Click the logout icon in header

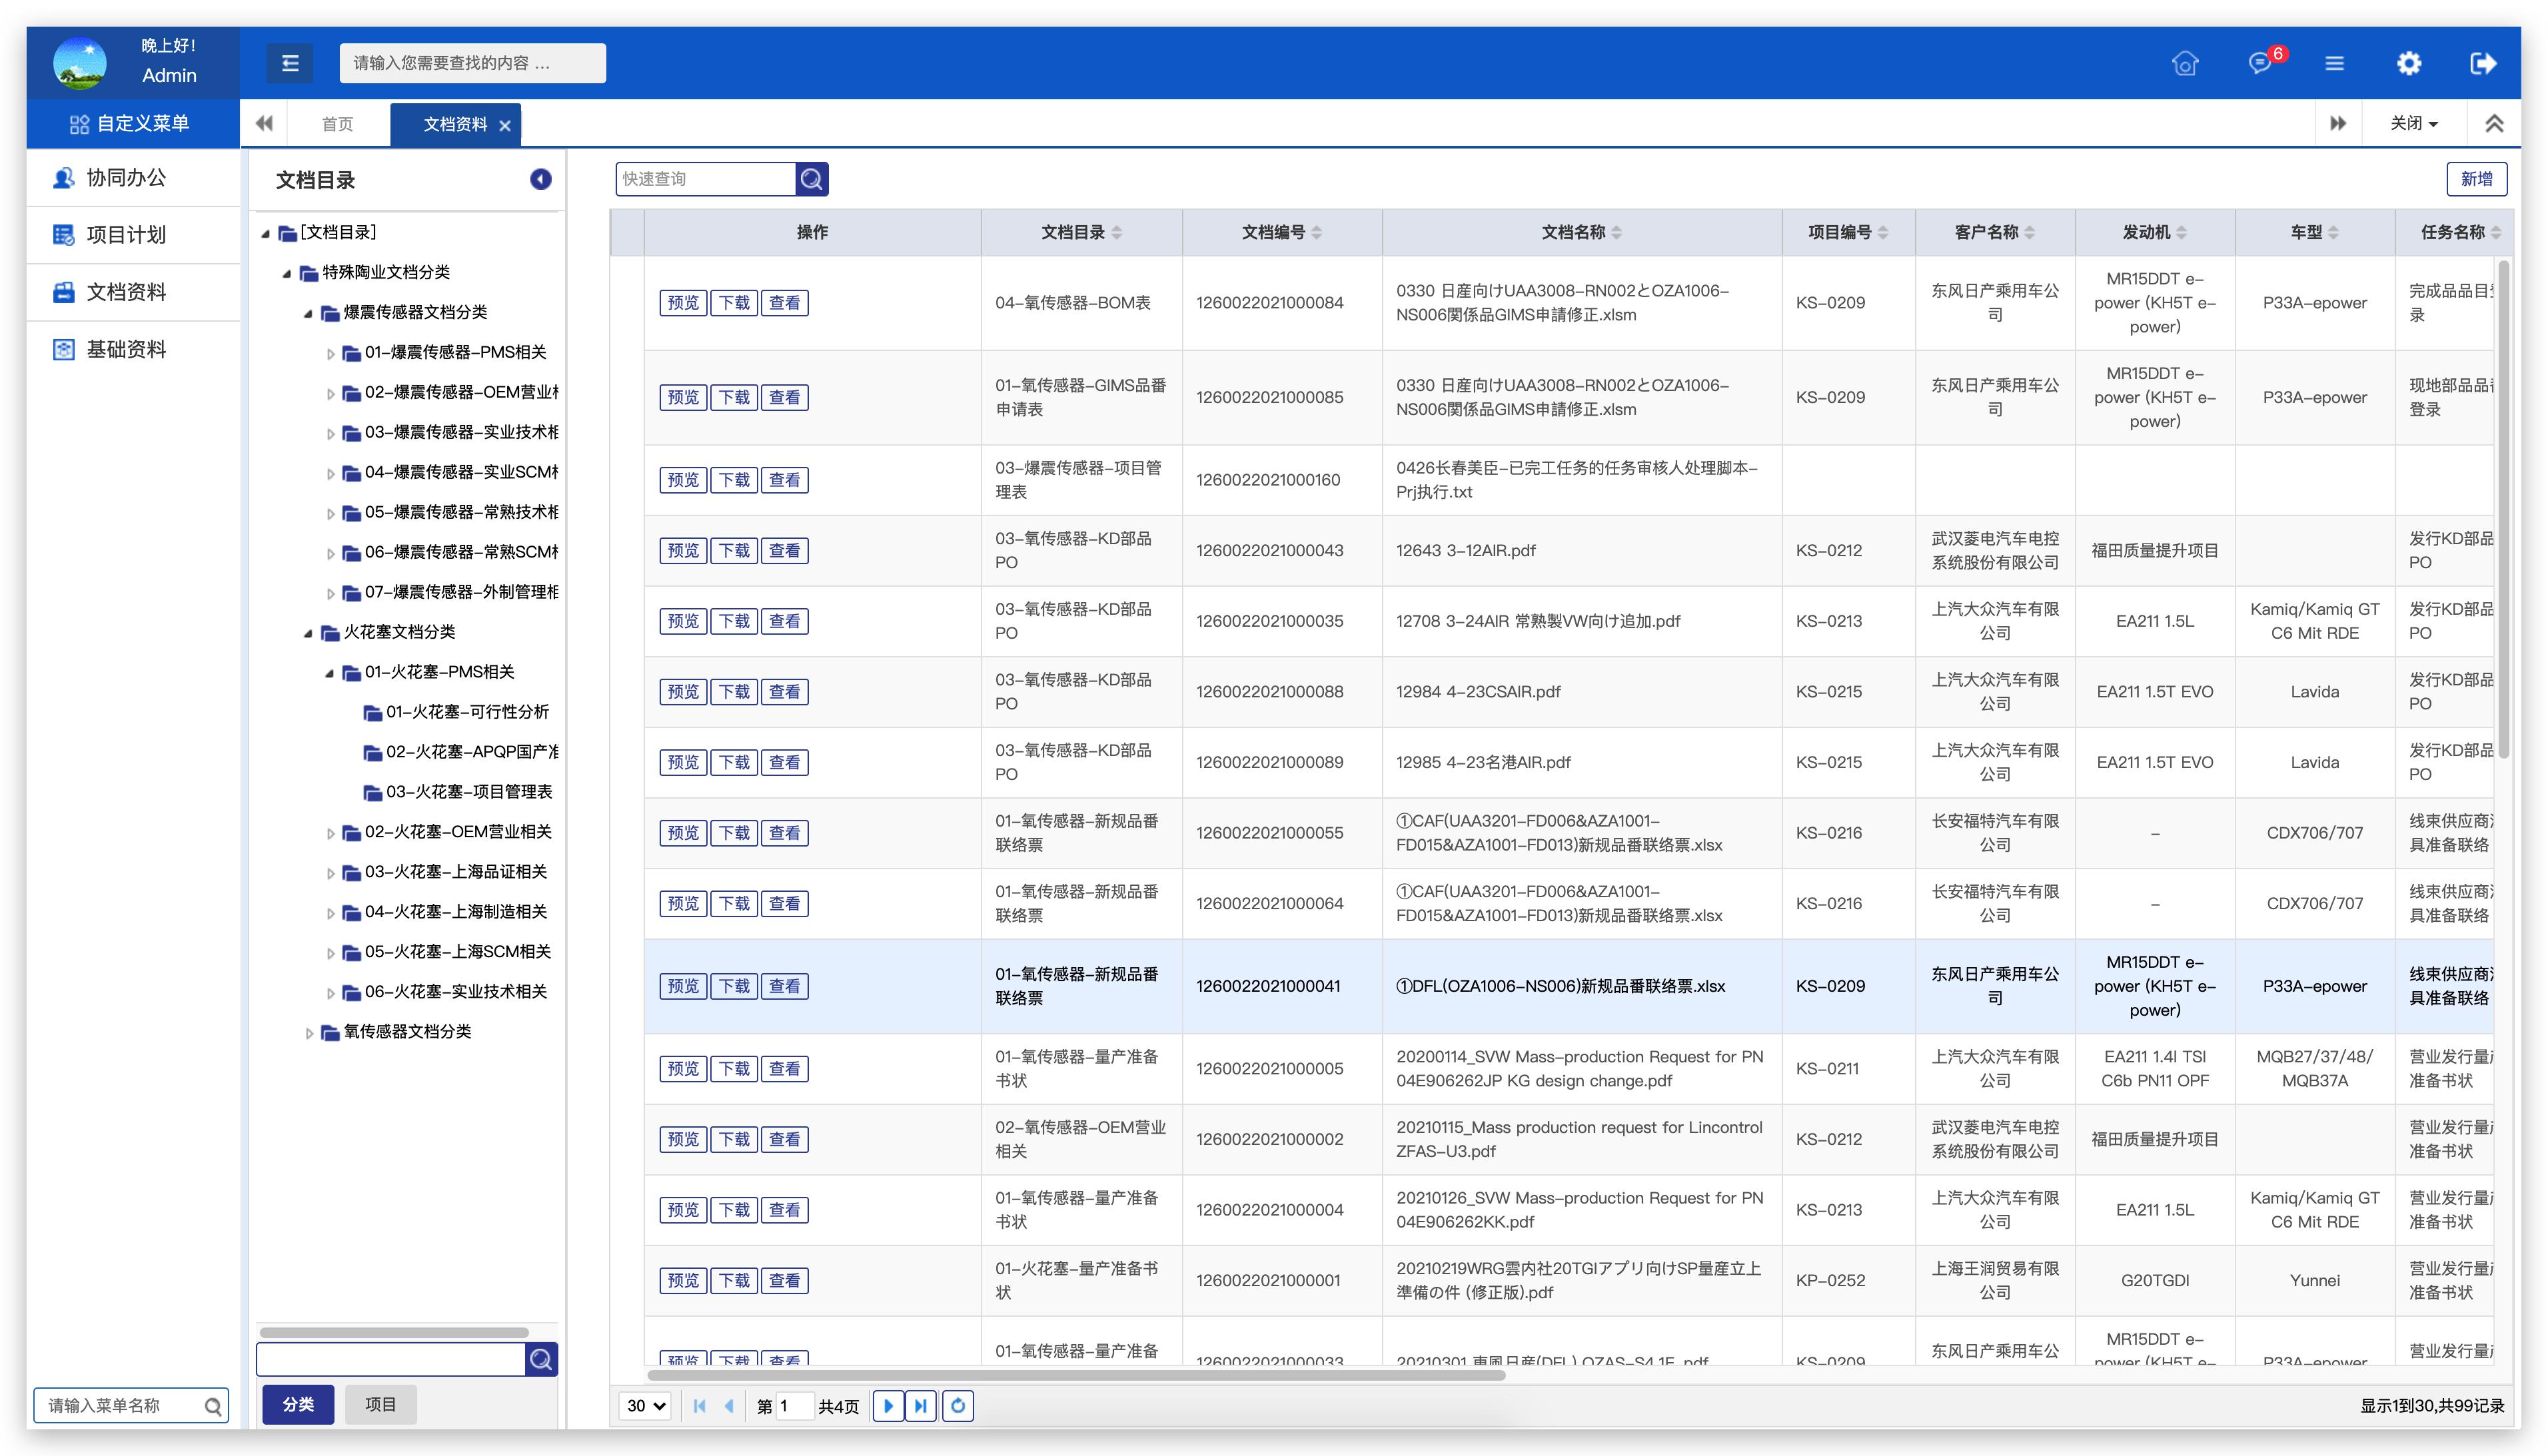pyautogui.click(x=2482, y=63)
